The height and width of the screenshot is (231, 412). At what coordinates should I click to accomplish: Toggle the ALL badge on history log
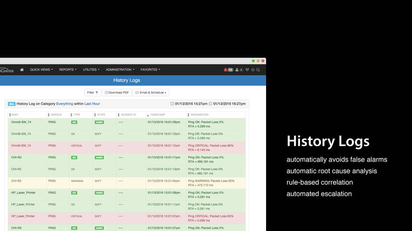[x=12, y=104]
